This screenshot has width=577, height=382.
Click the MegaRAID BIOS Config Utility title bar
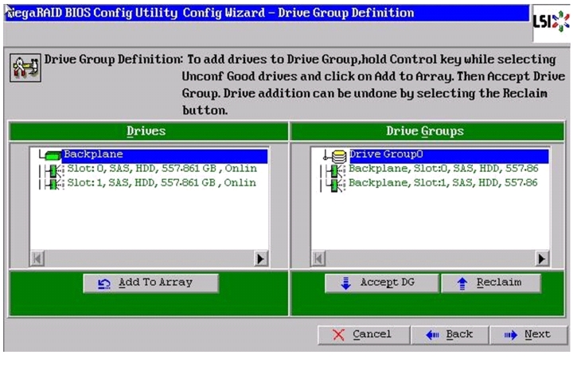267,14
